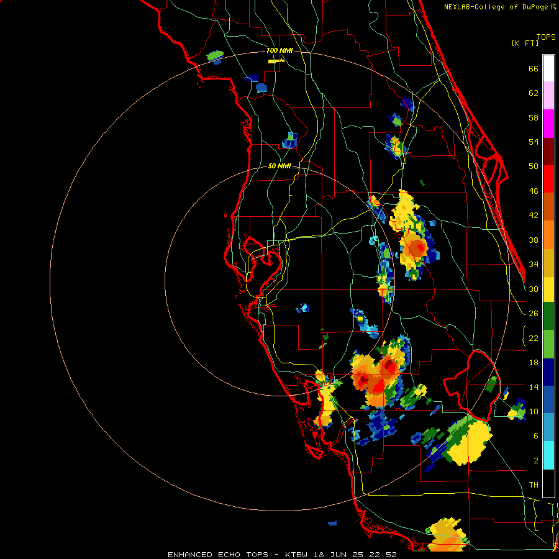
Task: Click the 100 NMI range ring label
Action: (279, 51)
